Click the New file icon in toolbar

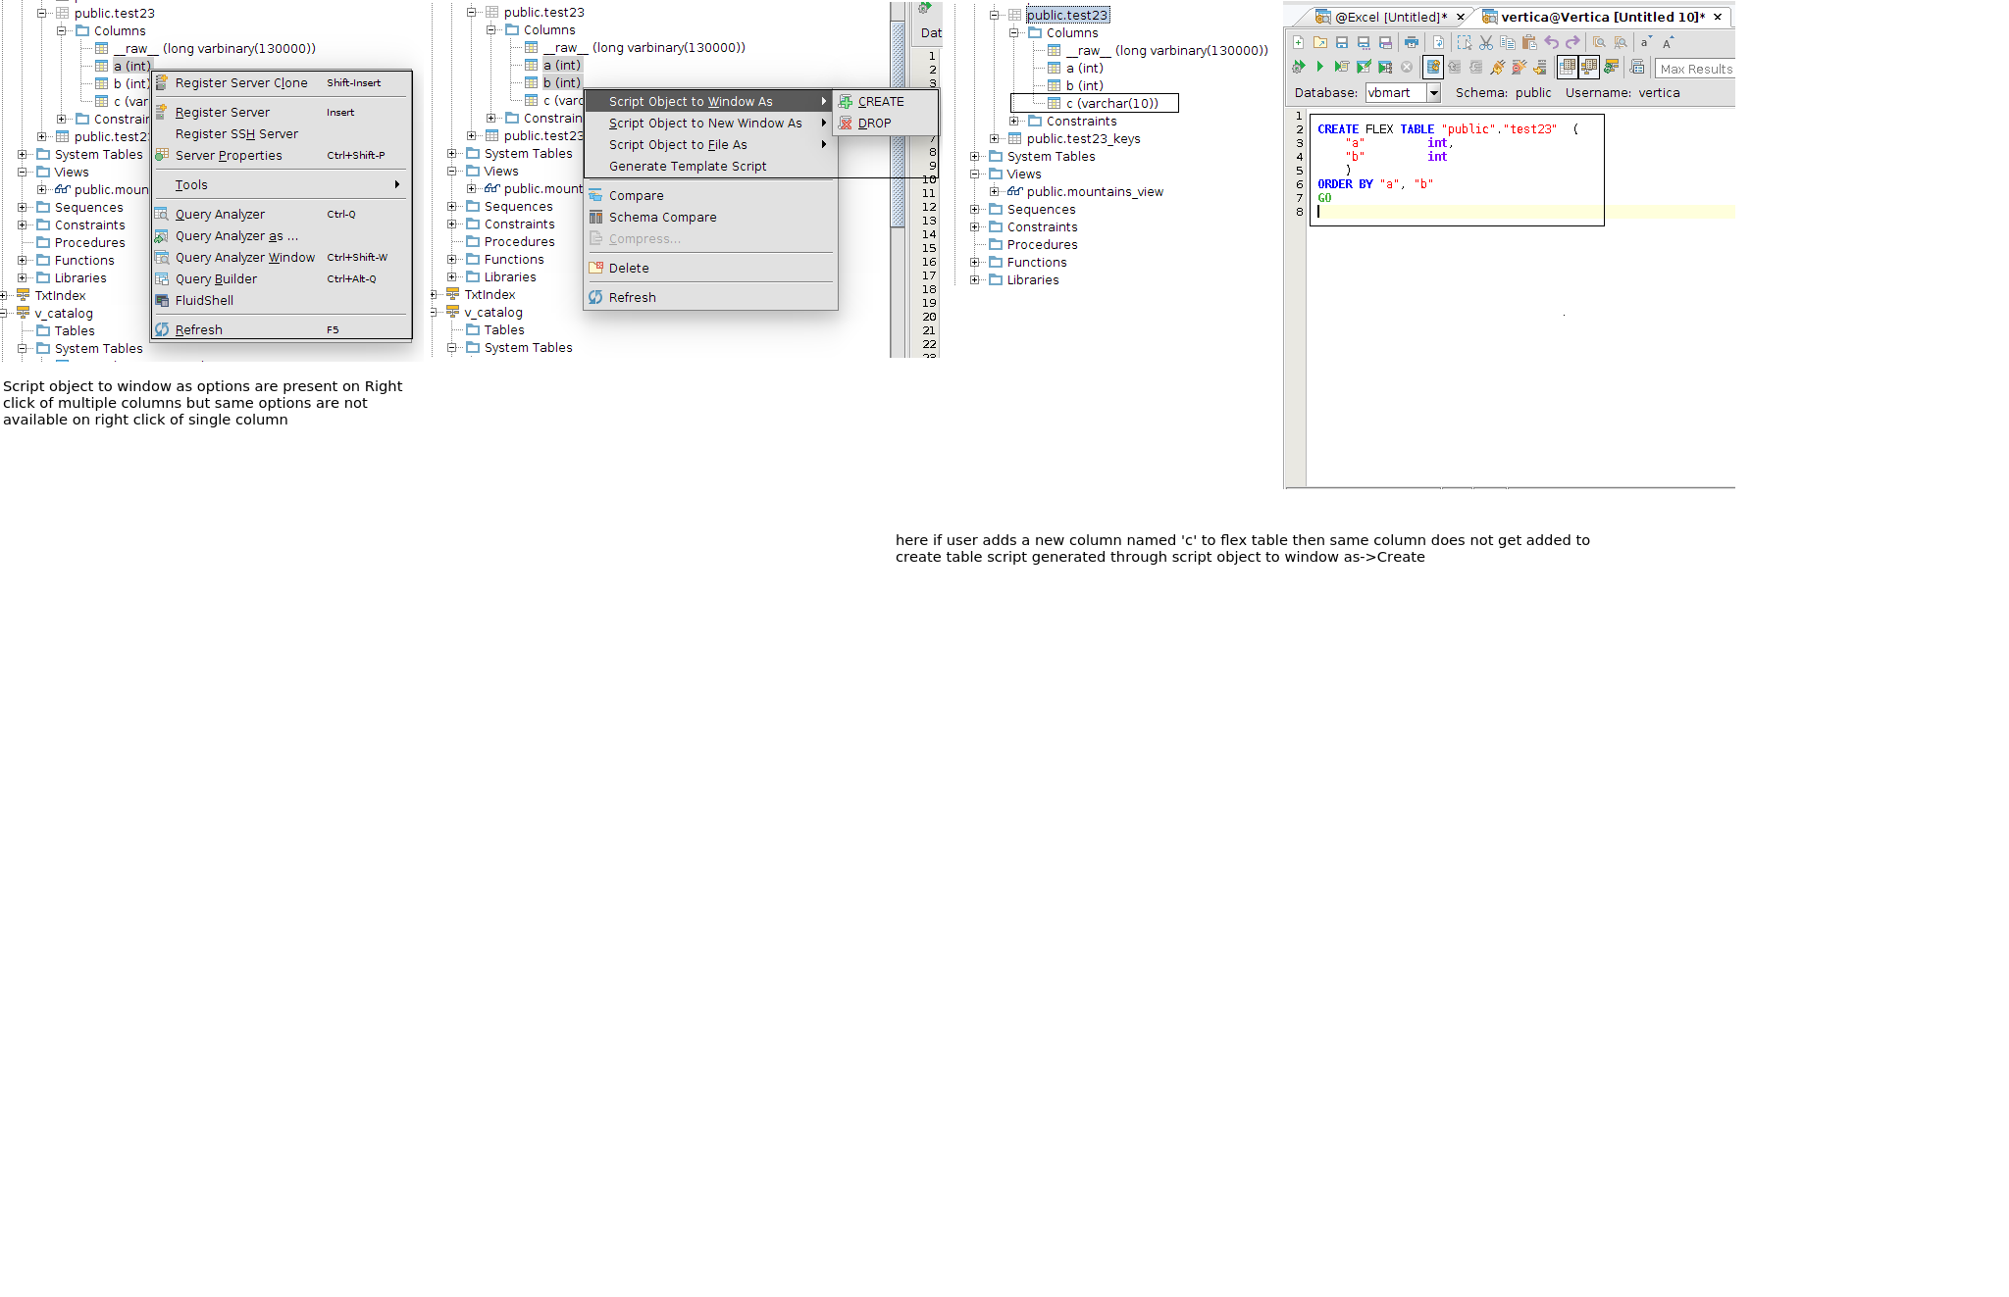[x=1298, y=42]
